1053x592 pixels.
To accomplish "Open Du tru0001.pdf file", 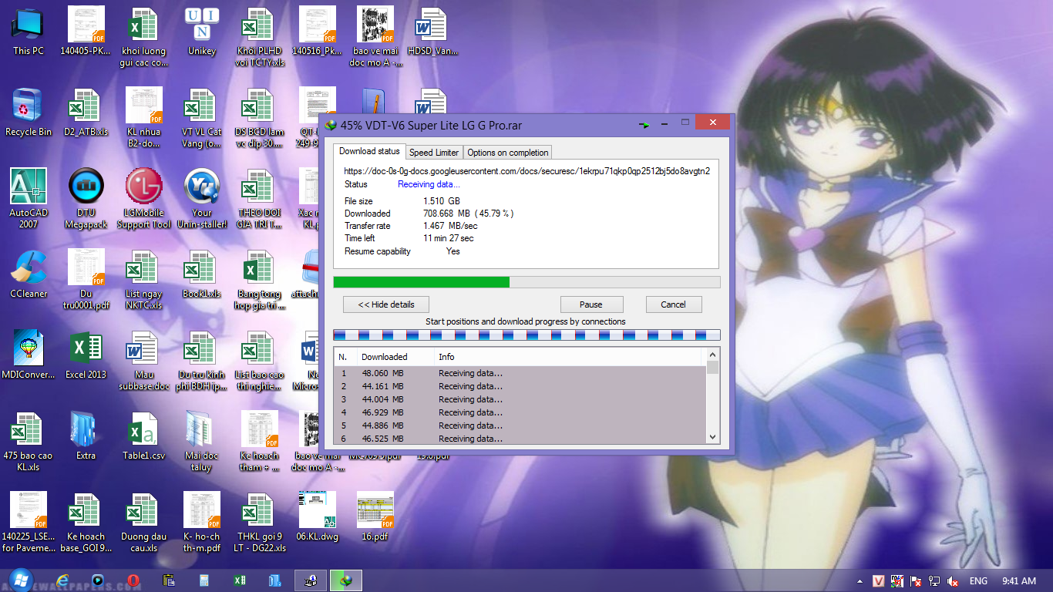I will (86, 280).
